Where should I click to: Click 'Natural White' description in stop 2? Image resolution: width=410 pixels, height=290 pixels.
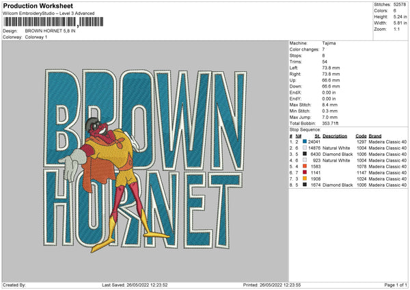[336, 148]
